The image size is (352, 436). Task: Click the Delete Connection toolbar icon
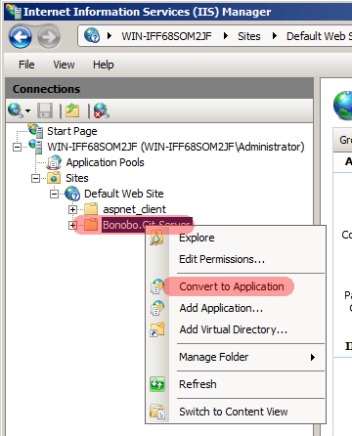[x=102, y=110]
